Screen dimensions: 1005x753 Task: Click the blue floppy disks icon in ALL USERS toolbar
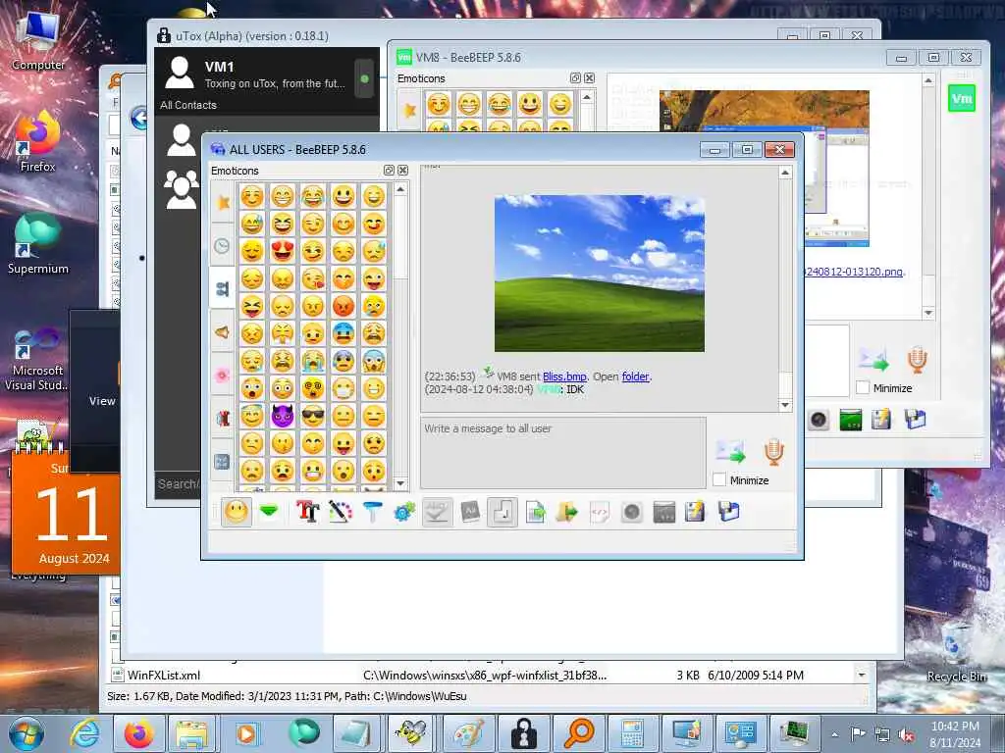pyautogui.click(x=729, y=512)
